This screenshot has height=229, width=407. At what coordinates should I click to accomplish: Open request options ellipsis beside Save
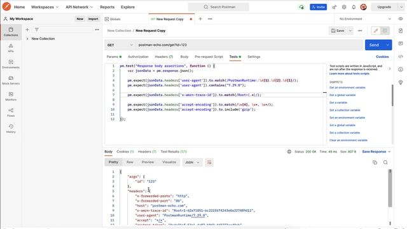point(360,31)
